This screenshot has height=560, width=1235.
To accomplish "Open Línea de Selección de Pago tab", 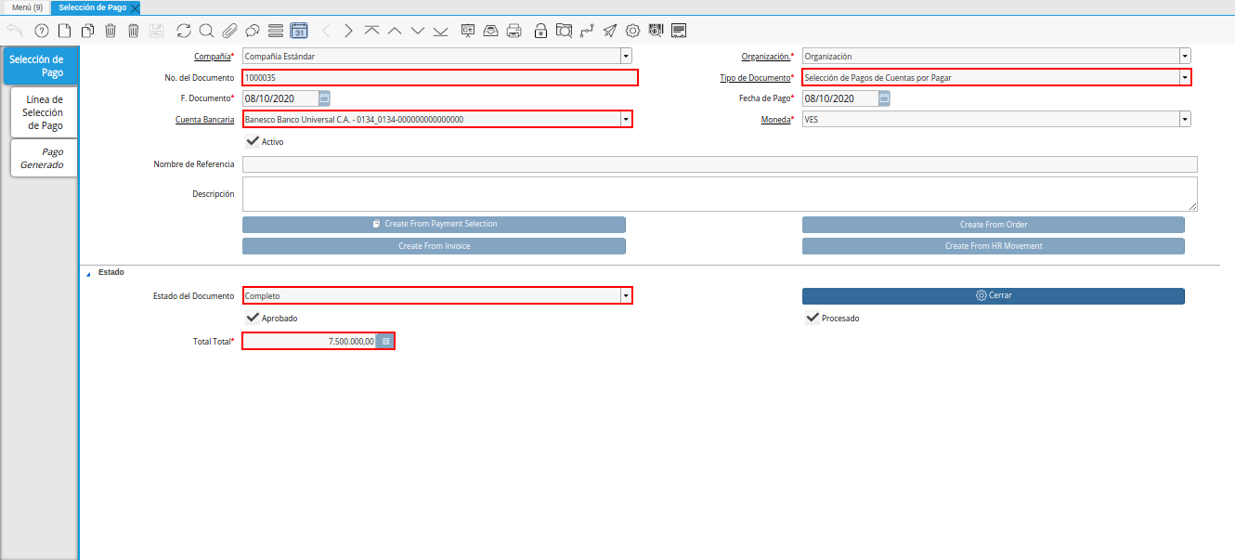I will coord(44,112).
